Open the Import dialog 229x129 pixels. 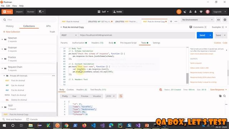coord(19,12)
